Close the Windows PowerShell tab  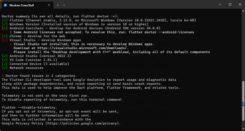pyautogui.click(x=49, y=5)
